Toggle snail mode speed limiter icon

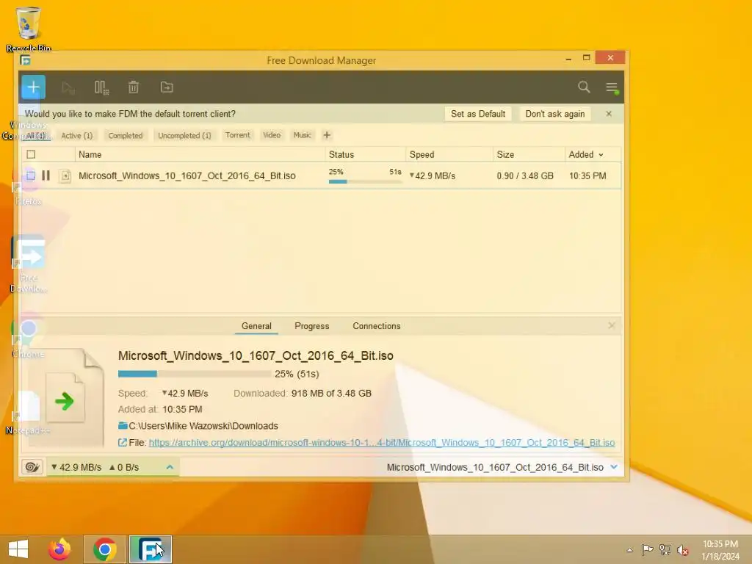pos(32,466)
